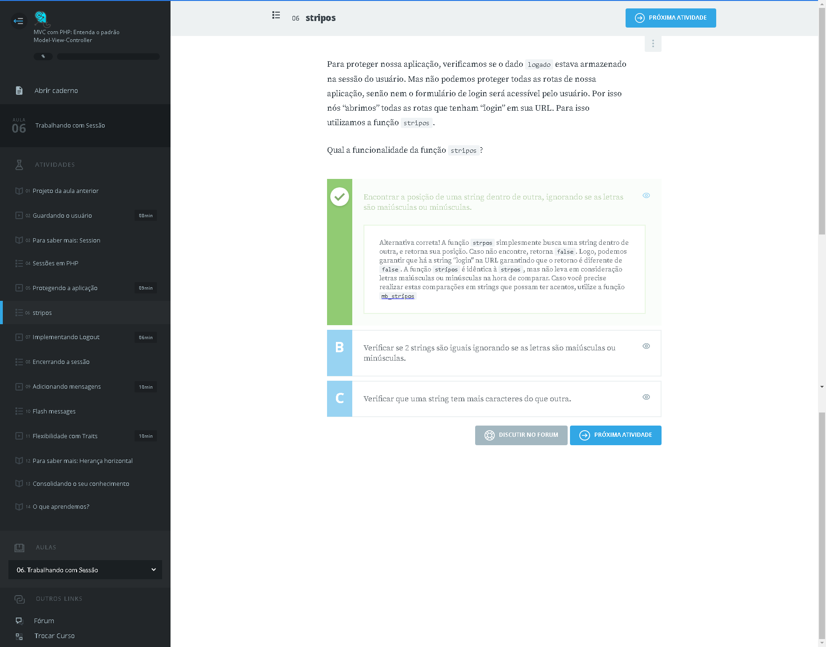Click the back arrow icon in sidebar header
The height and width of the screenshot is (647, 826).
coord(19,21)
